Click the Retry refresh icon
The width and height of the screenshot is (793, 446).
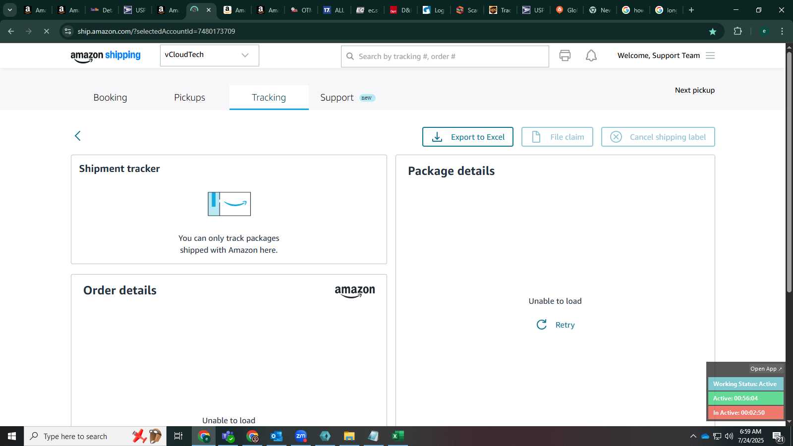[542, 325]
